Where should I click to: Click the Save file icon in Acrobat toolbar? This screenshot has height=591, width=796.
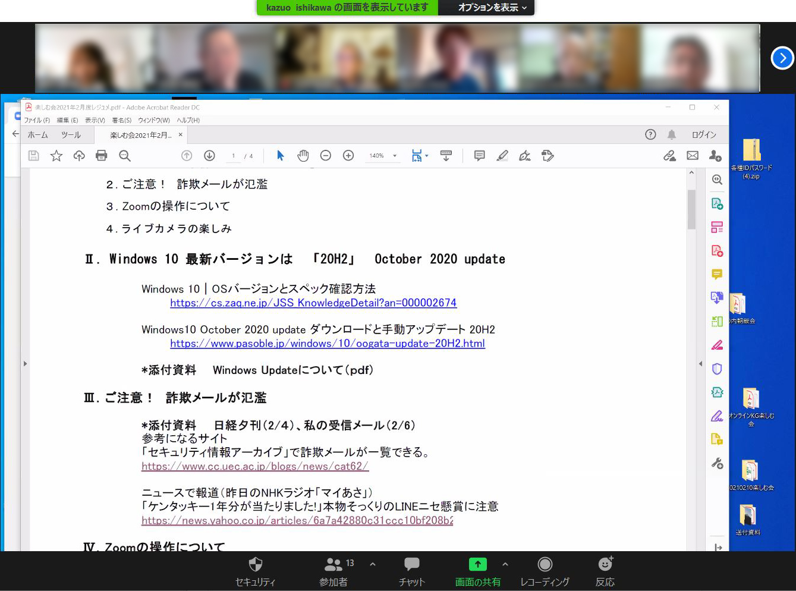[34, 156]
